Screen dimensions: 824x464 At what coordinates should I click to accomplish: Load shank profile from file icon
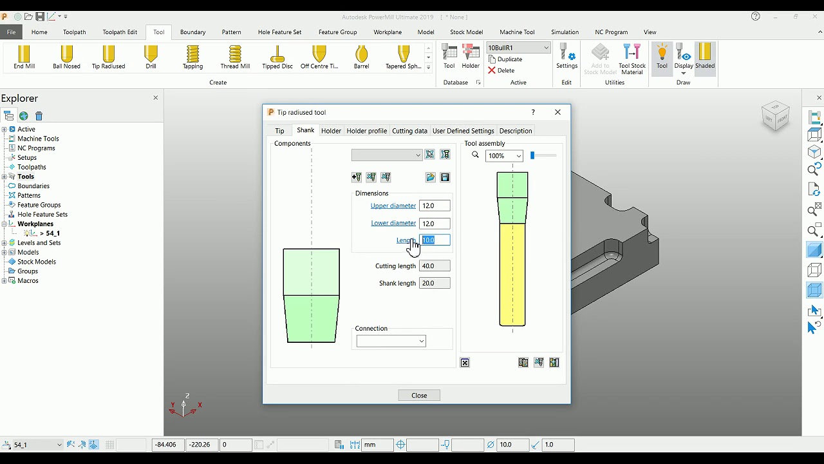pos(430,177)
